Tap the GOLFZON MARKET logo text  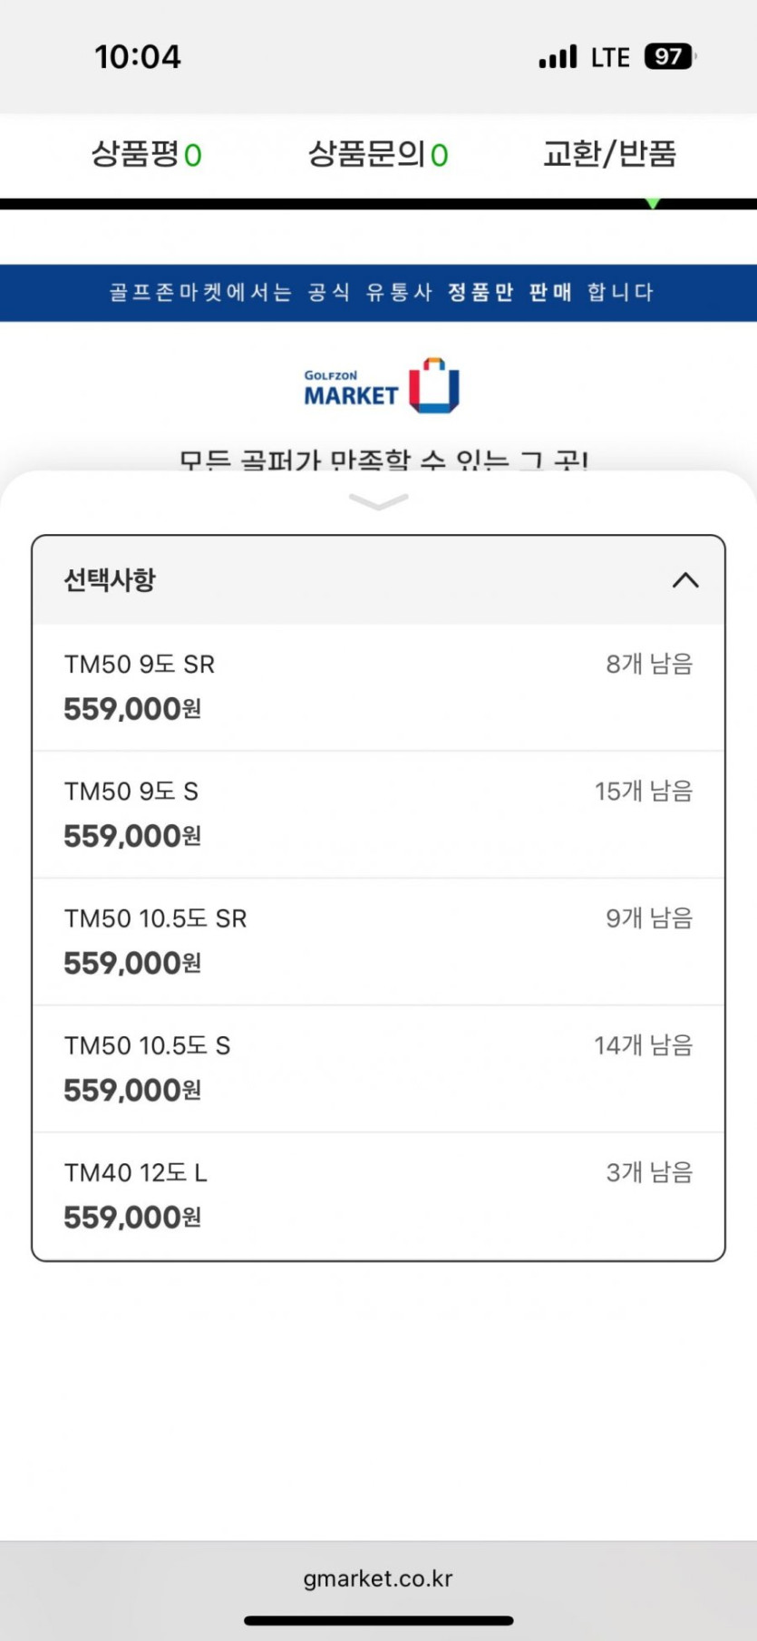(x=351, y=388)
